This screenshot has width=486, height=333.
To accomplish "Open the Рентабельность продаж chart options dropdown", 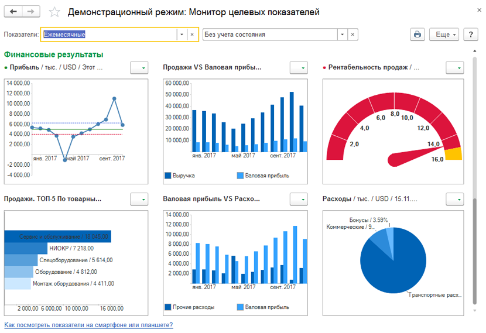I will tap(454, 68).
